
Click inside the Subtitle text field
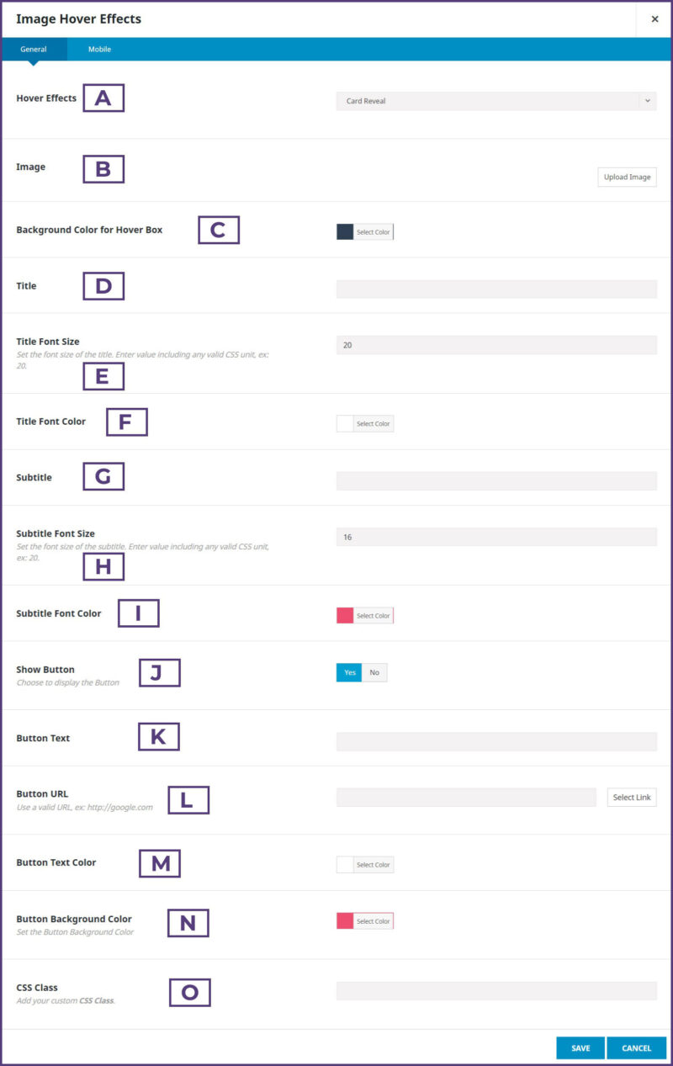tap(496, 480)
